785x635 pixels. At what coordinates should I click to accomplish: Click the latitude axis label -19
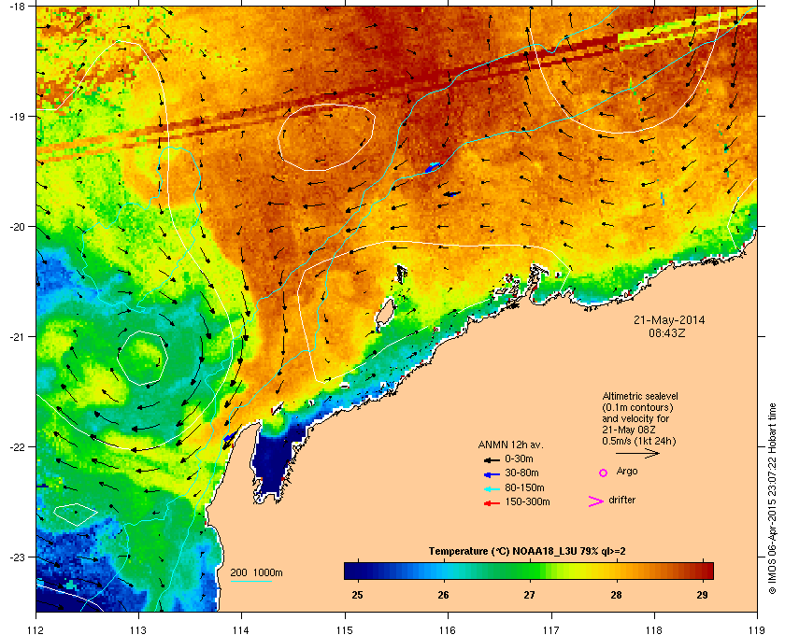17,116
